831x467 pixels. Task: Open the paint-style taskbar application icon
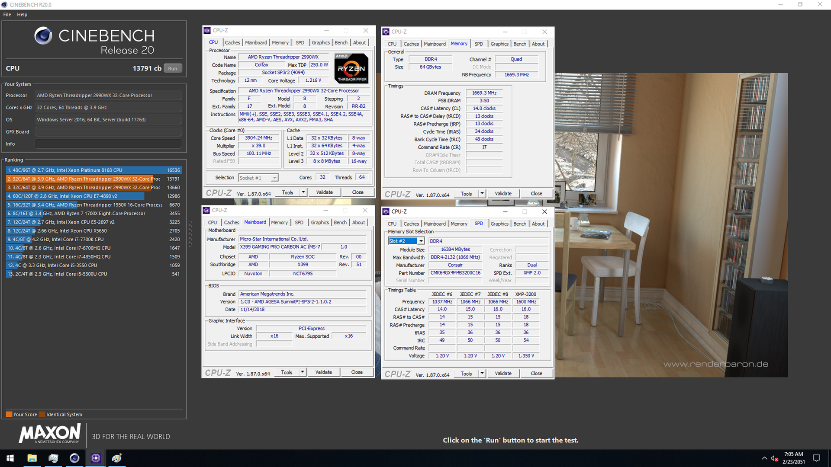tap(117, 458)
